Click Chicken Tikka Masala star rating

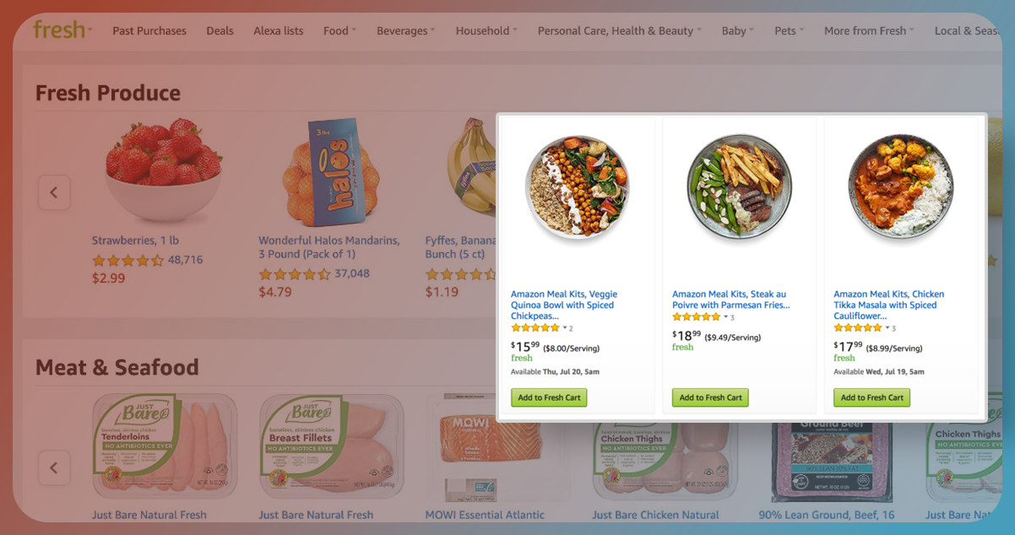click(858, 328)
